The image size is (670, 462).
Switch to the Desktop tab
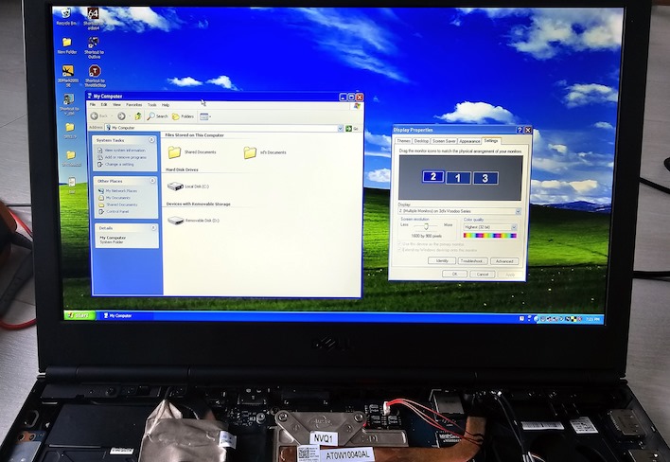[421, 141]
